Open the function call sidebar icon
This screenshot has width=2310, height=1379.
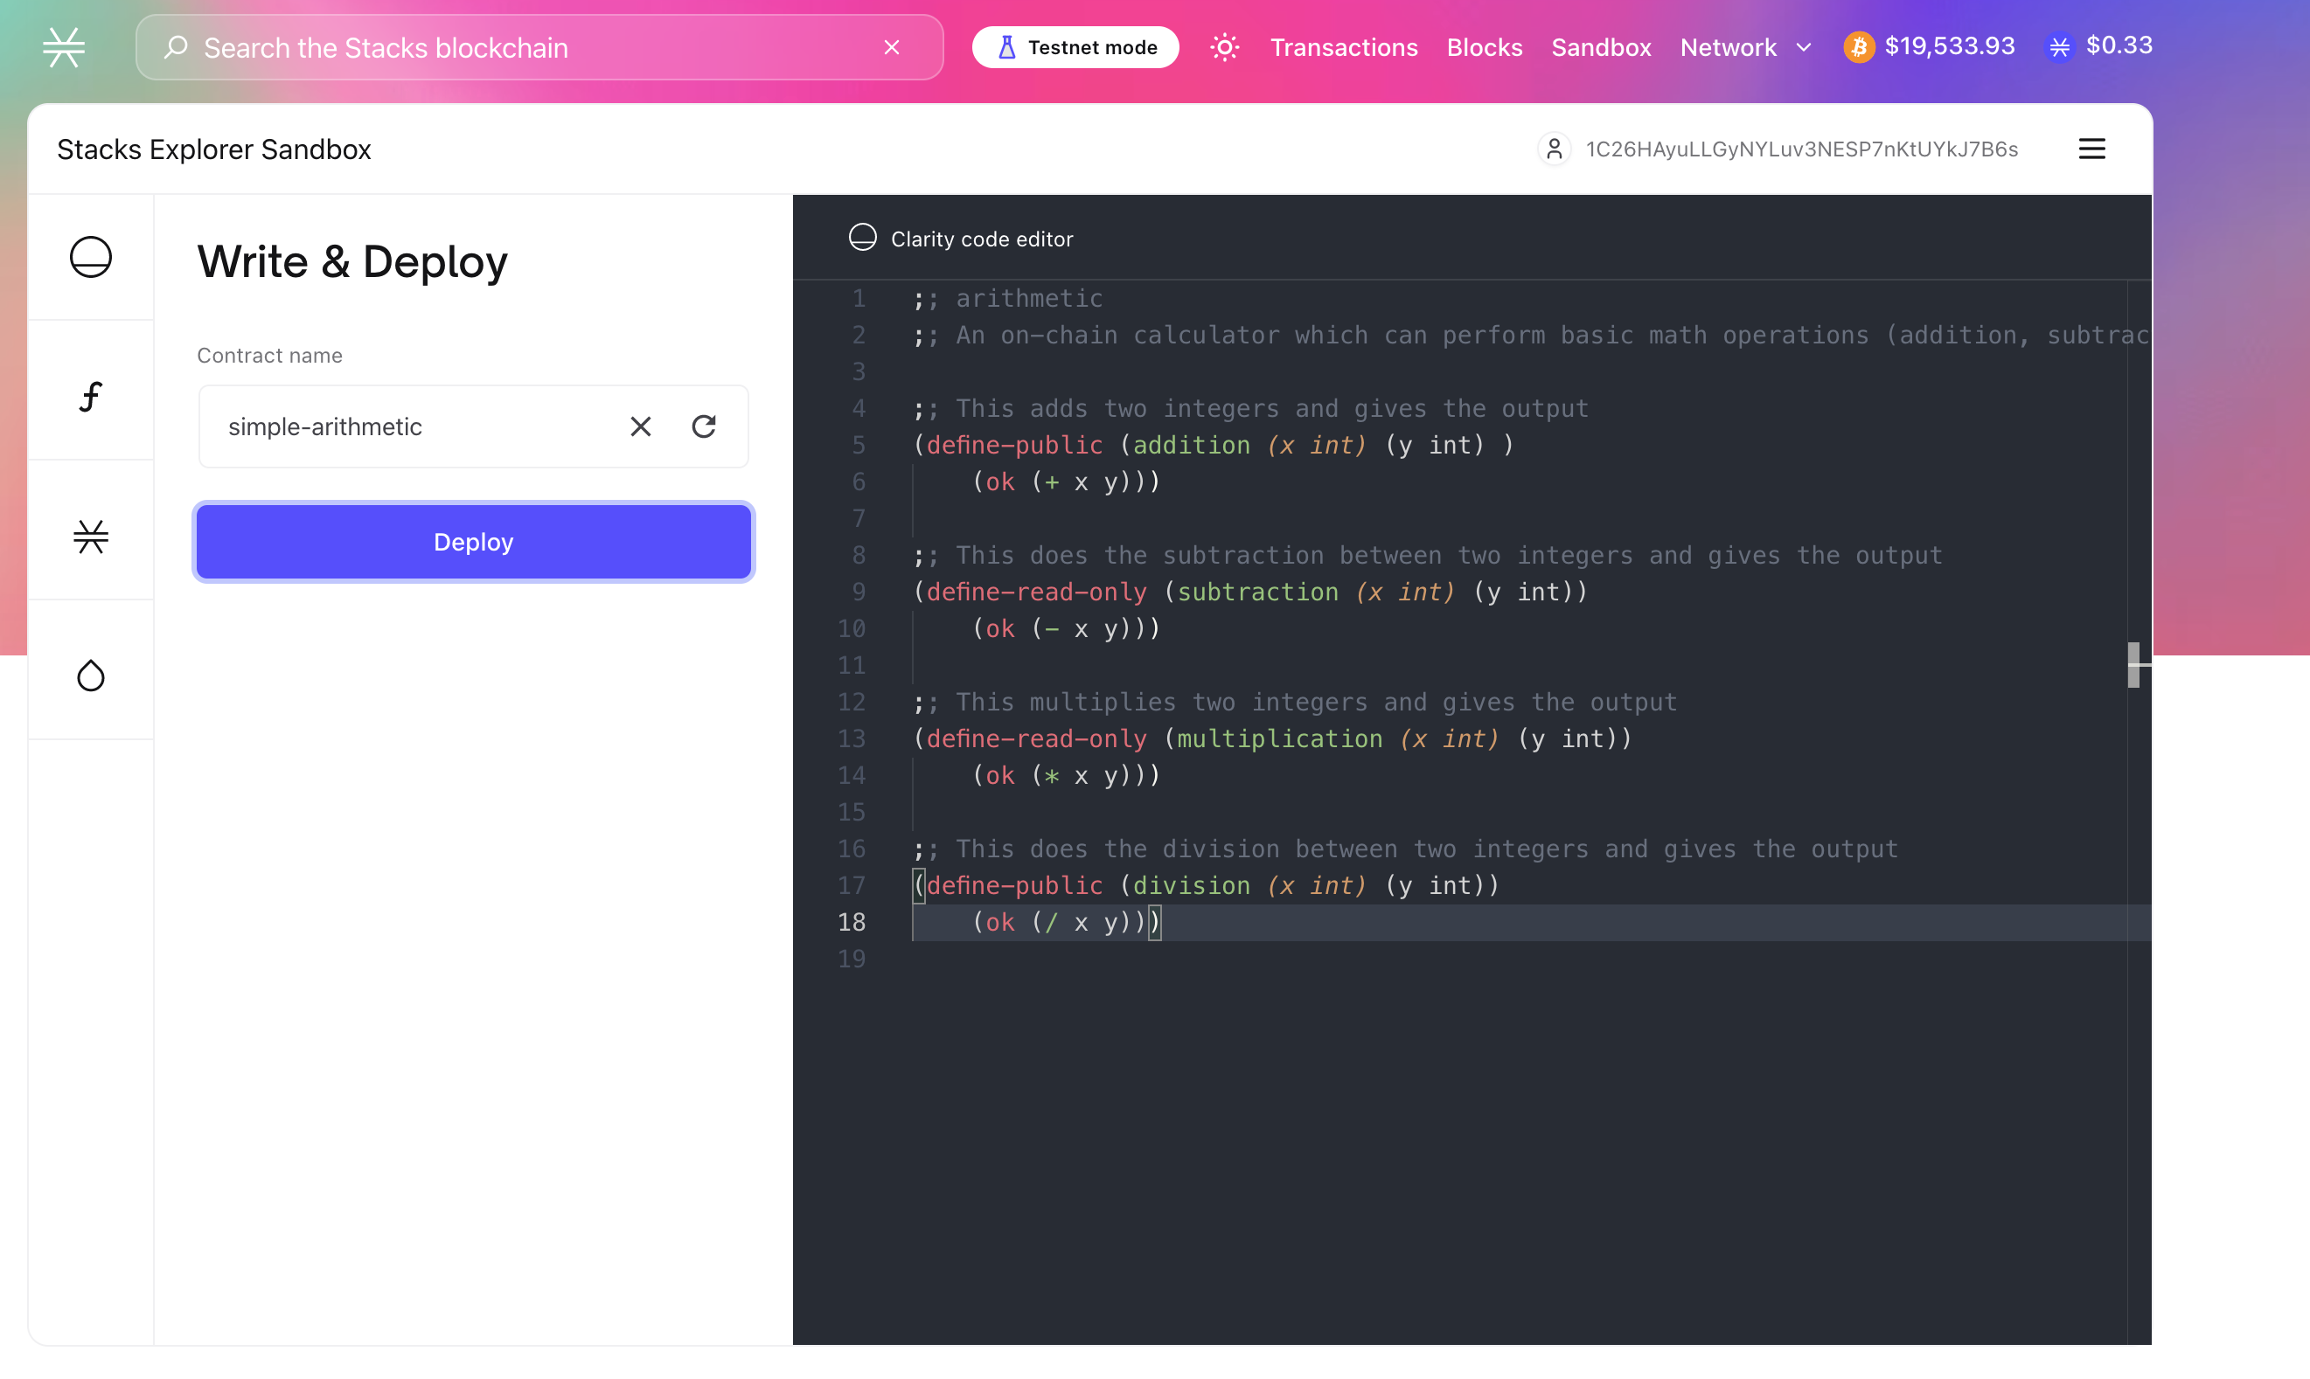click(x=91, y=397)
